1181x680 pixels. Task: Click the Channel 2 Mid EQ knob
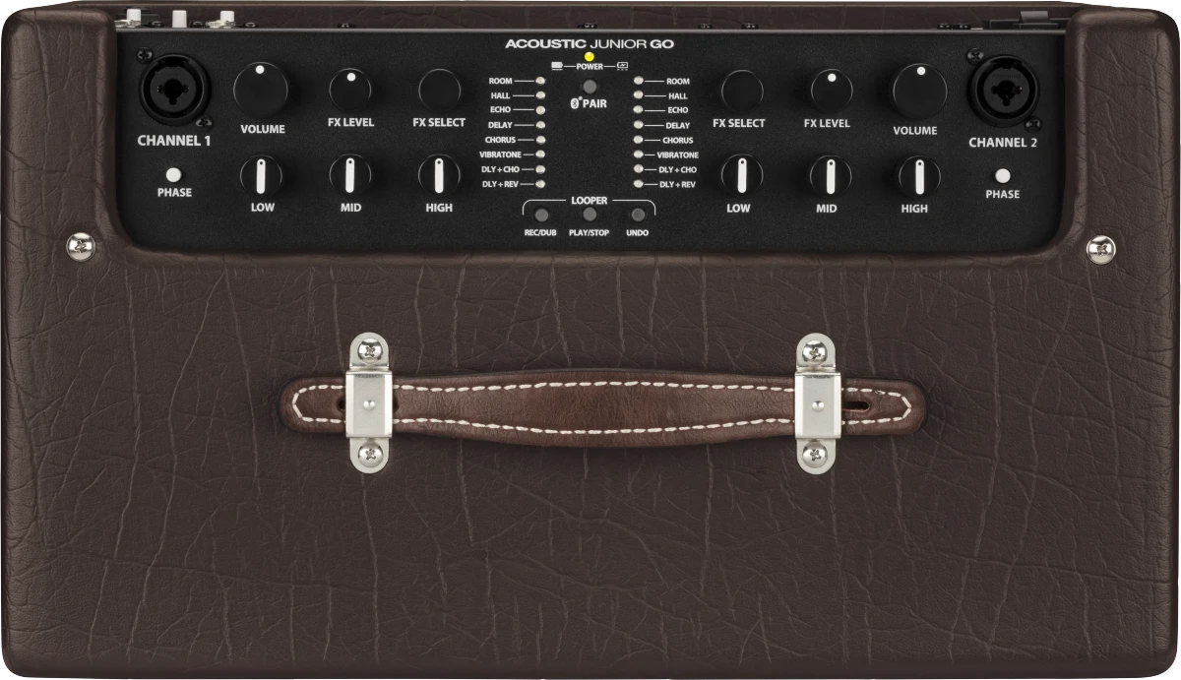831,176
